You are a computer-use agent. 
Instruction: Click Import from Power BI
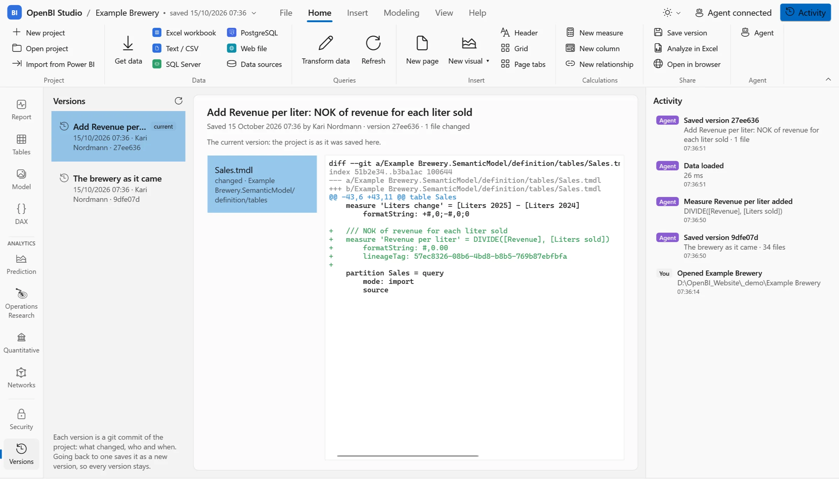[53, 64]
